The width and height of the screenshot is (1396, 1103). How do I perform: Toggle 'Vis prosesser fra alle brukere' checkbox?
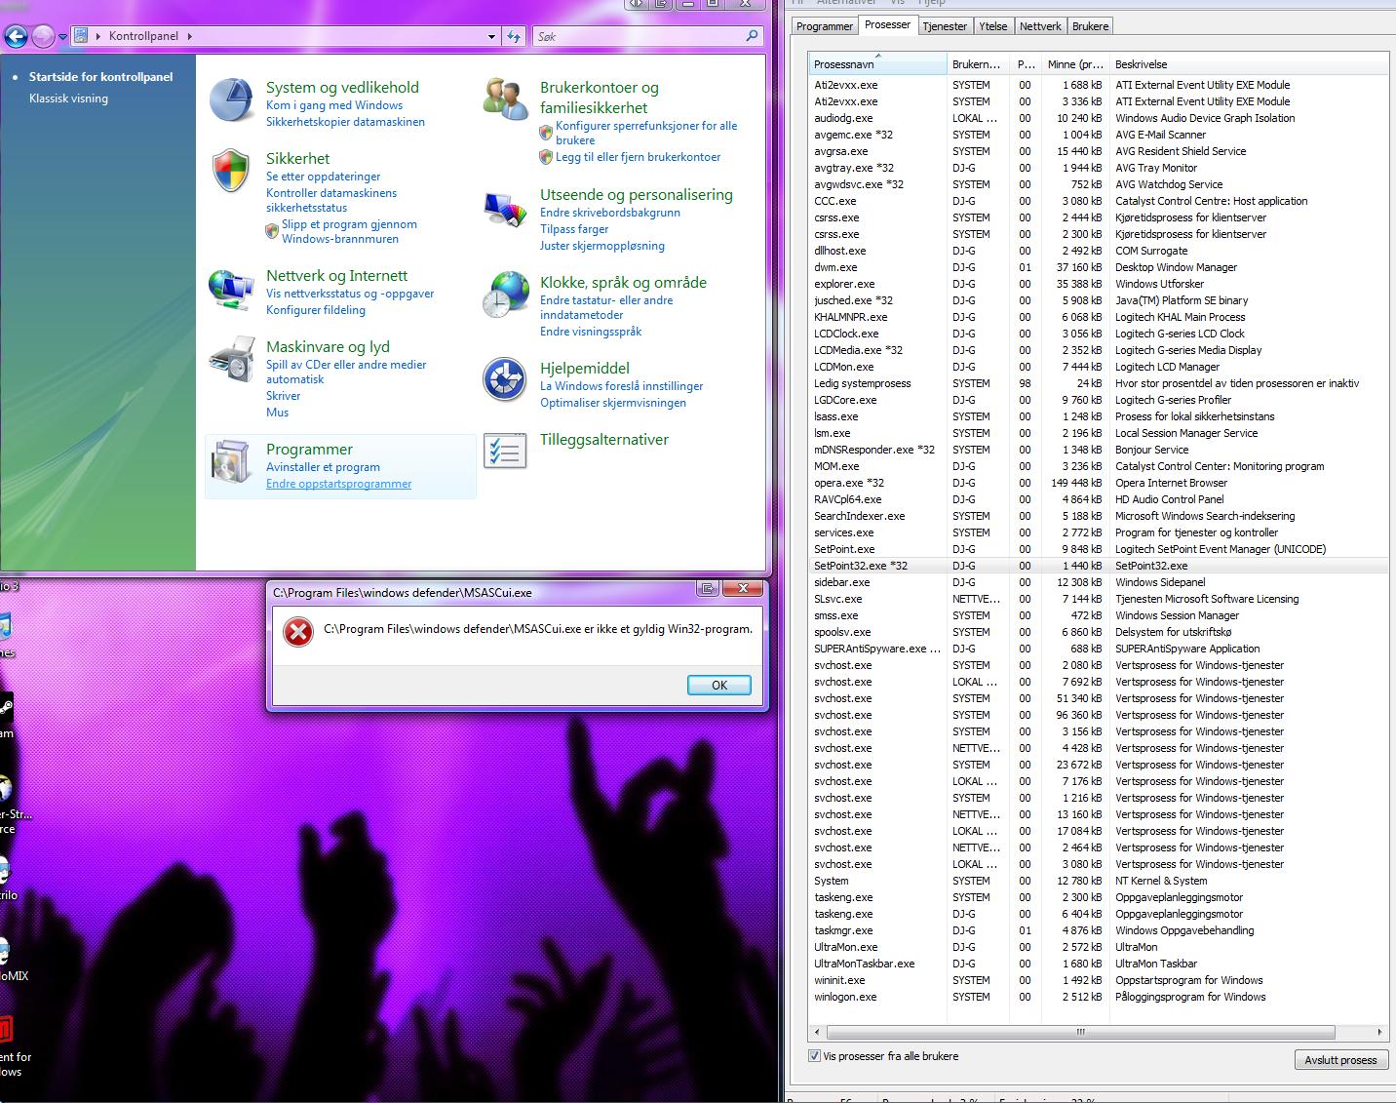pyautogui.click(x=814, y=1056)
